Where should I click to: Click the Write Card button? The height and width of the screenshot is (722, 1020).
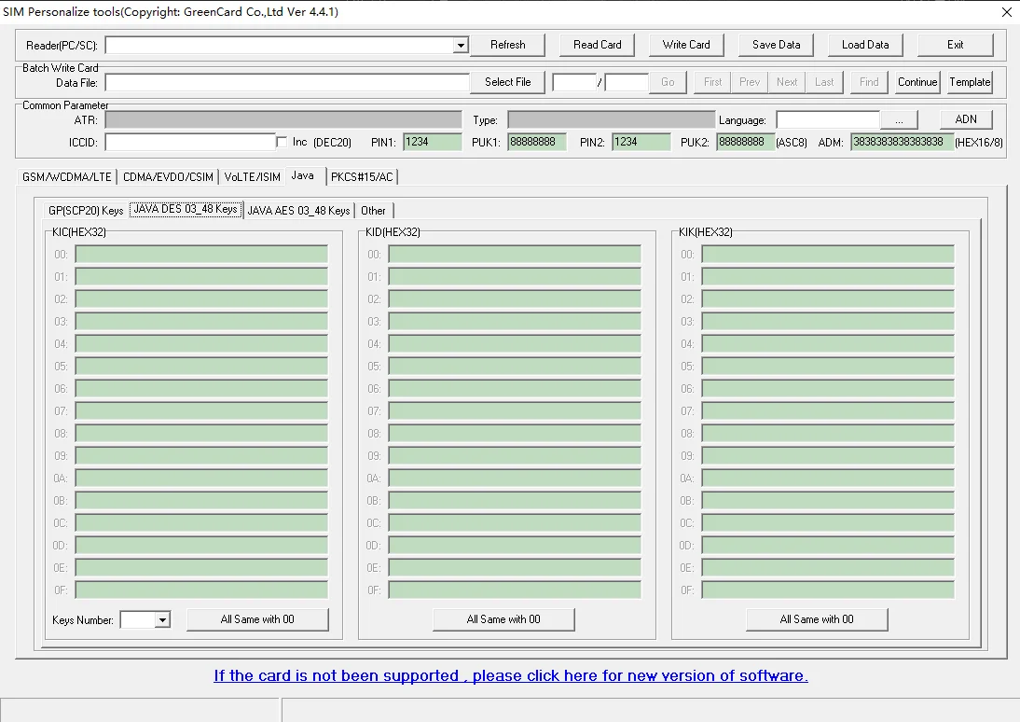686,45
